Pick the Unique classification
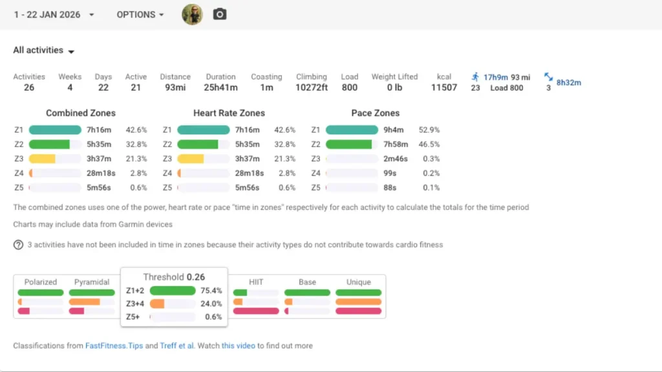 tap(358, 282)
